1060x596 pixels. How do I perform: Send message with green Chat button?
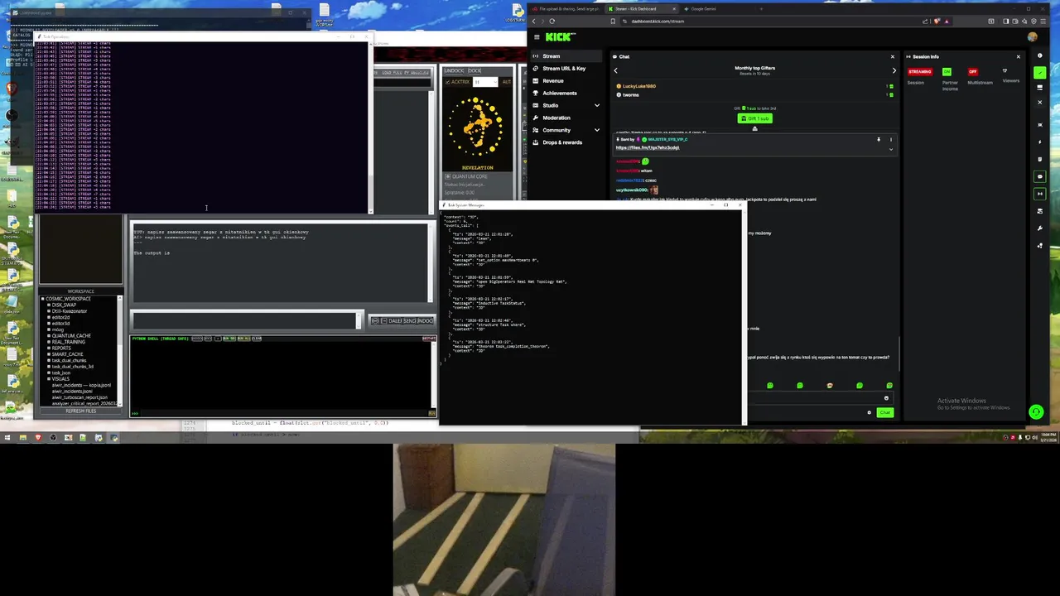[x=885, y=412]
